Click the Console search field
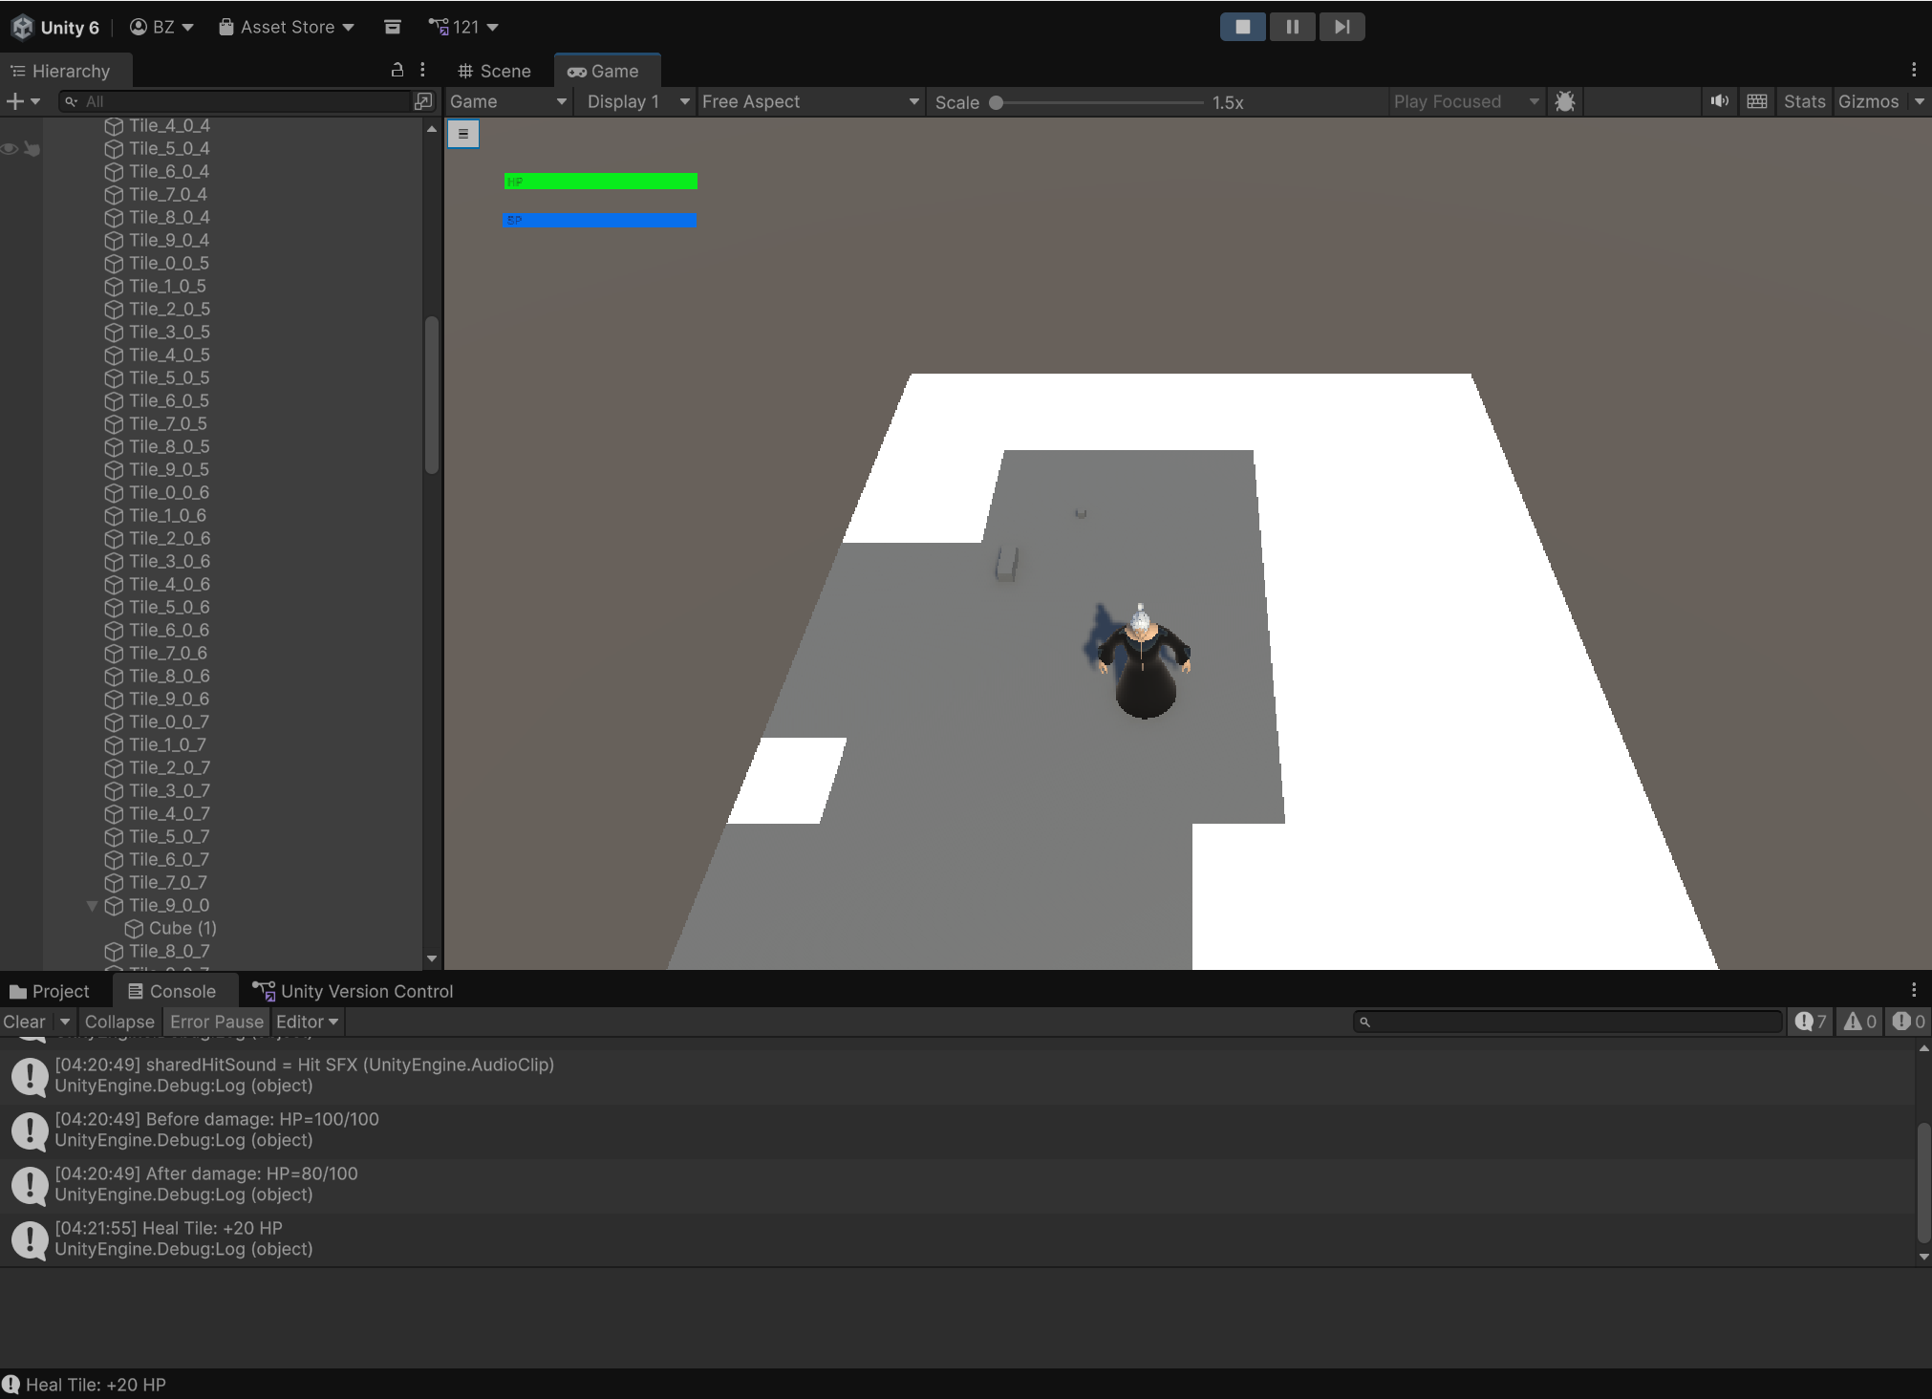This screenshot has height=1399, width=1932. (x=1568, y=1022)
